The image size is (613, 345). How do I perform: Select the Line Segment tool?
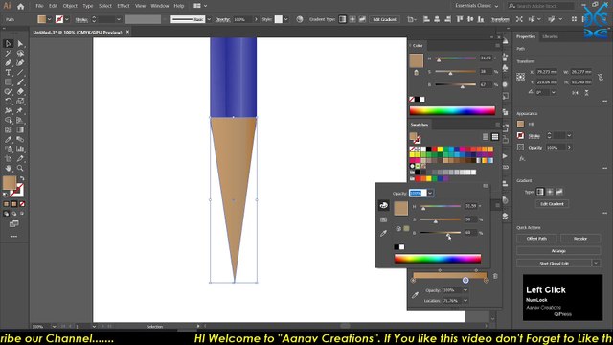[20, 73]
